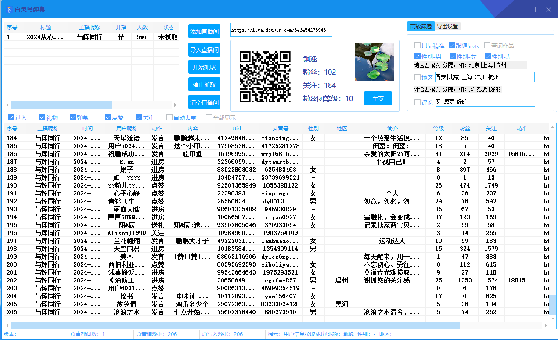The width and height of the screenshot is (558, 340).
Task: Click the left arrow of room list scrollbar
Action: tap(7, 105)
